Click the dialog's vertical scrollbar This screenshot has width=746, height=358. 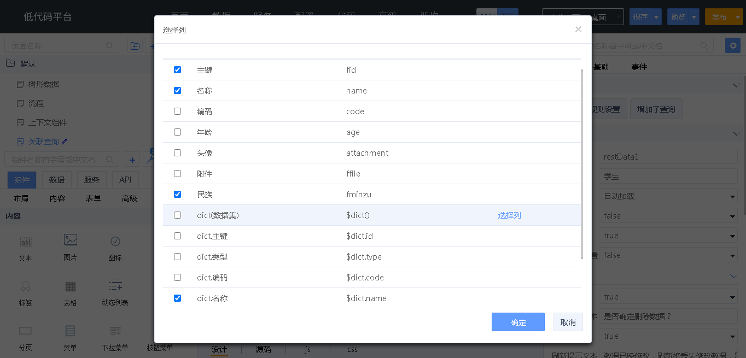(581, 164)
